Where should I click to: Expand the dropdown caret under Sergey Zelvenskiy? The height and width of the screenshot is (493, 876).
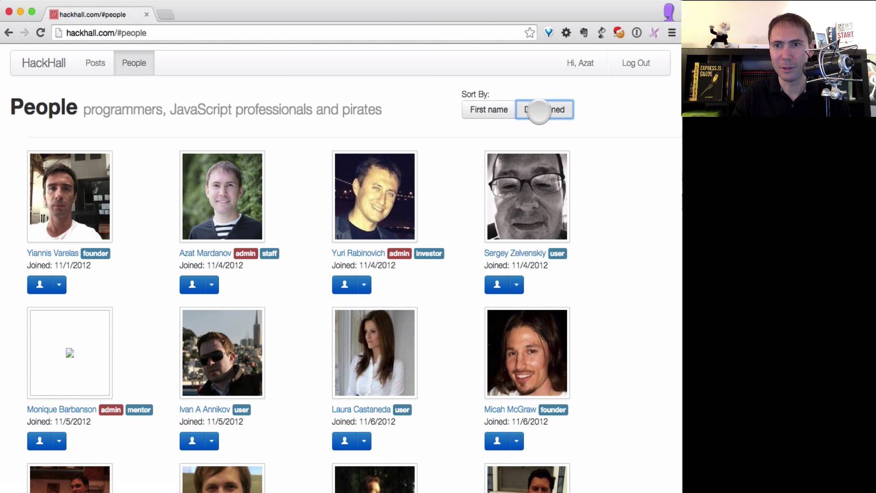point(516,285)
